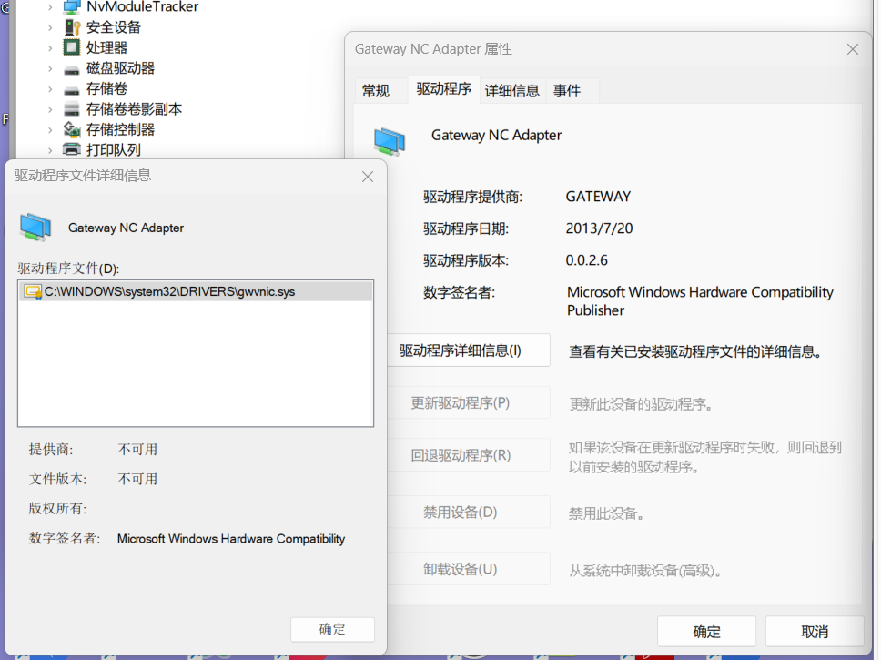Screen dimensions: 881x660
Task: Expand the 磁盘驱动器 tree node
Action: pyautogui.click(x=50, y=68)
